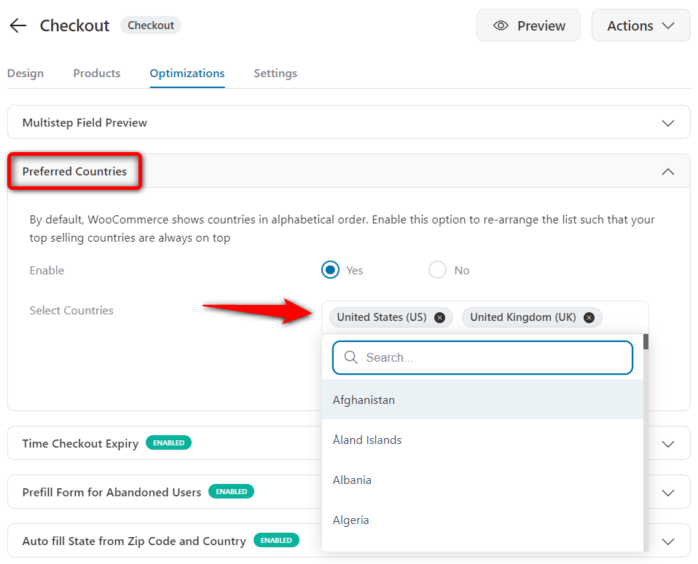Click inside the country search field
Viewport: 698px width, 564px height.
click(482, 357)
